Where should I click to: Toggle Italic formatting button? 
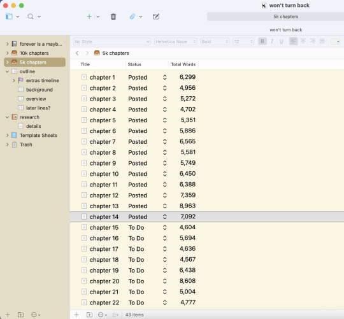(x=272, y=41)
